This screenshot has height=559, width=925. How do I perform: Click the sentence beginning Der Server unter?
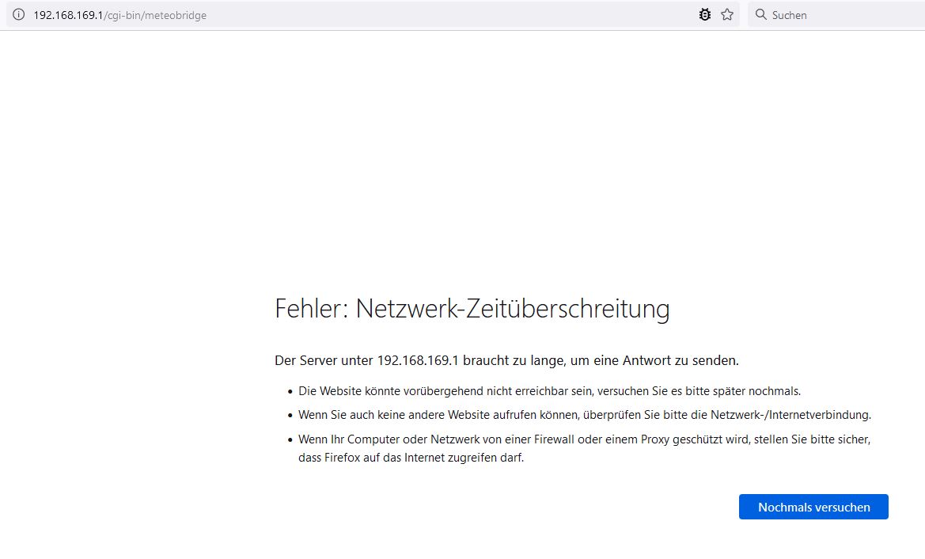click(506, 361)
